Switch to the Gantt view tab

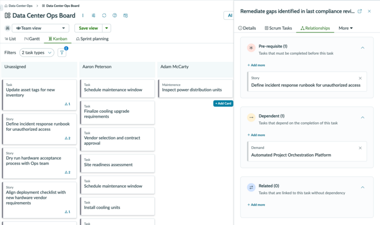[x=32, y=39]
